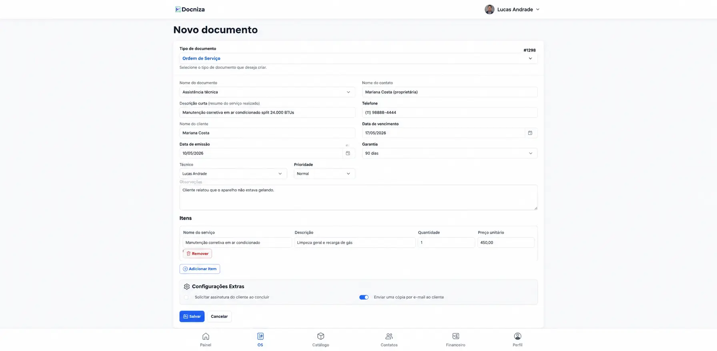Click the Descrição curta input field

pos(267,112)
